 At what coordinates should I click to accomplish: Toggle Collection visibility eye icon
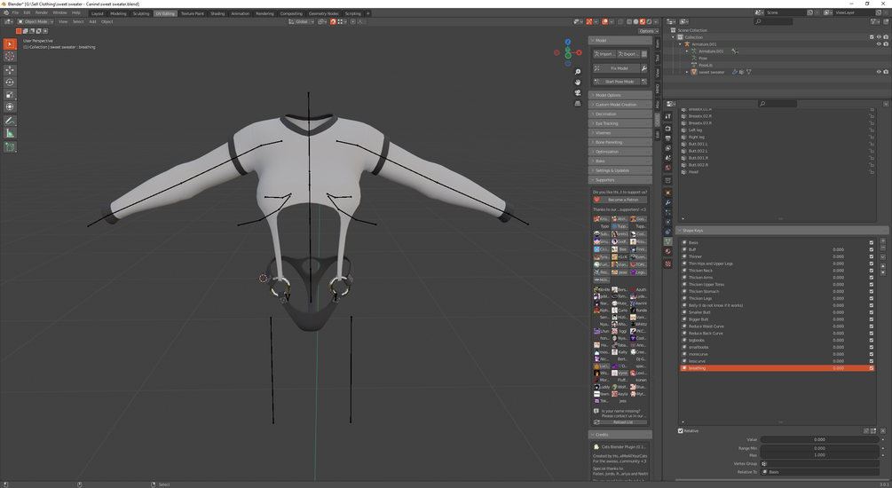click(x=879, y=37)
